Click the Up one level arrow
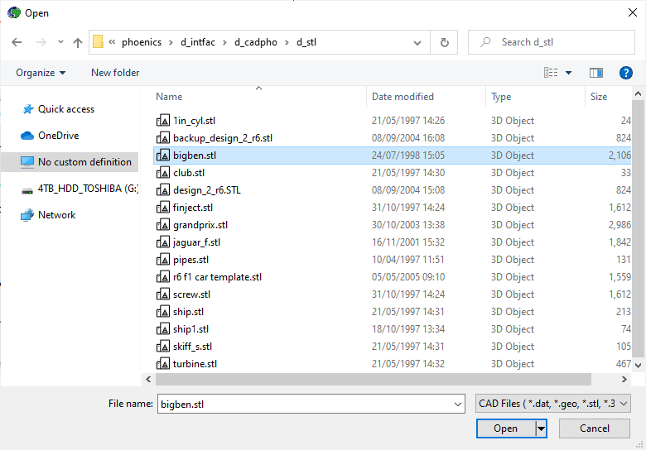 coord(78,42)
